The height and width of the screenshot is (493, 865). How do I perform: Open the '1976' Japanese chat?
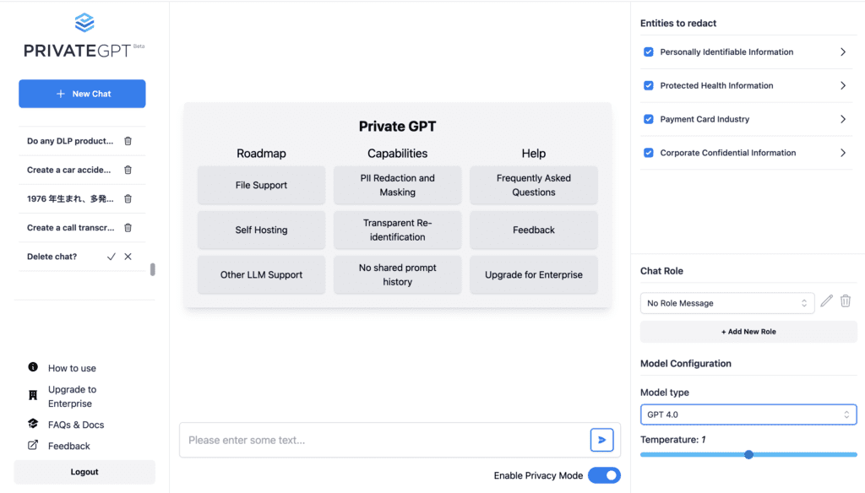pyautogui.click(x=70, y=198)
